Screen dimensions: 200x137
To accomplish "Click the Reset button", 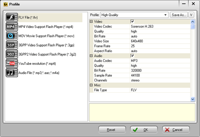I will click(112, 130).
